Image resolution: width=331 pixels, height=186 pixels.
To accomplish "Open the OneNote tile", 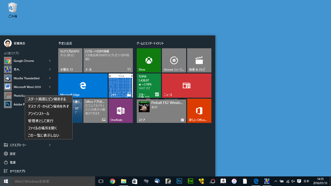I will click(x=120, y=111).
